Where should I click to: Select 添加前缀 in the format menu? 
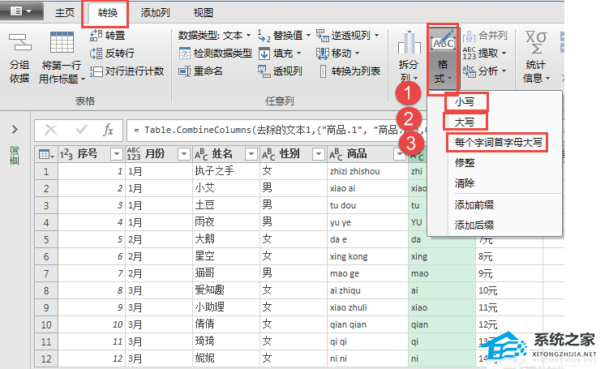pyautogui.click(x=474, y=205)
